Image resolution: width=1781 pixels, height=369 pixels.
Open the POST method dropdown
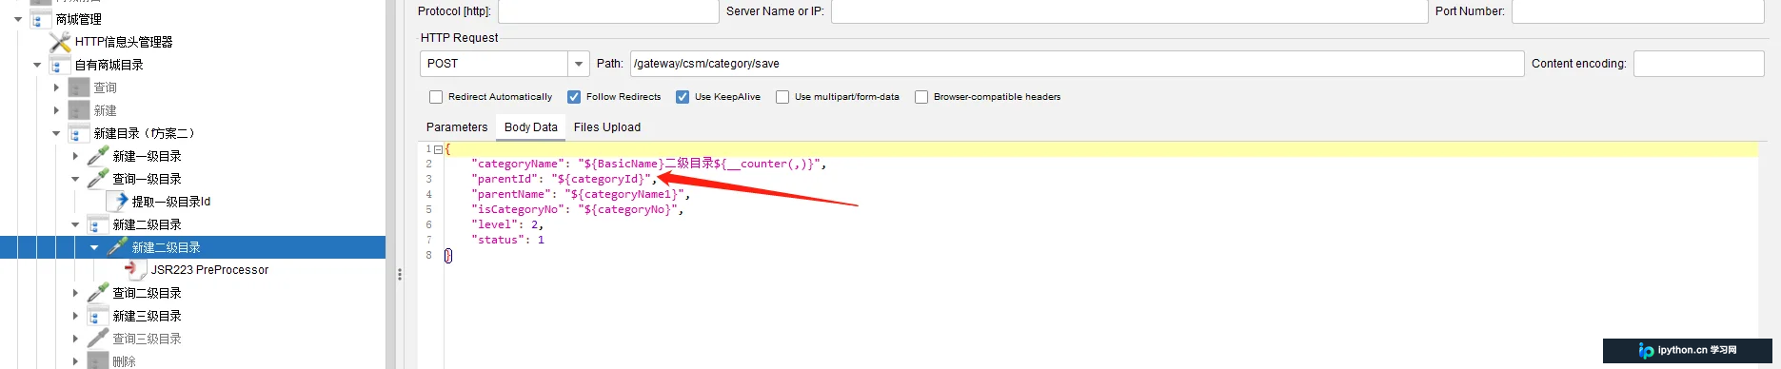[x=578, y=64]
